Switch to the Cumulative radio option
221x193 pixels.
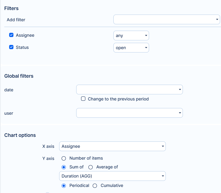(95, 185)
